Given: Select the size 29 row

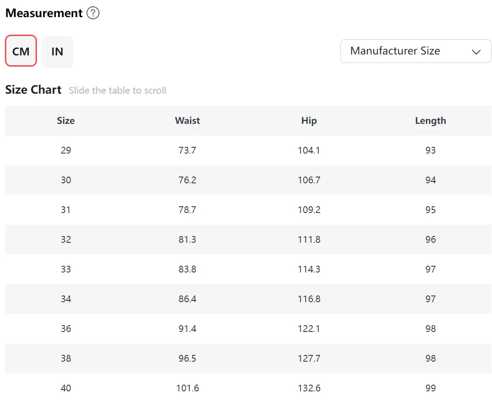Looking at the screenshot, I should [66, 150].
